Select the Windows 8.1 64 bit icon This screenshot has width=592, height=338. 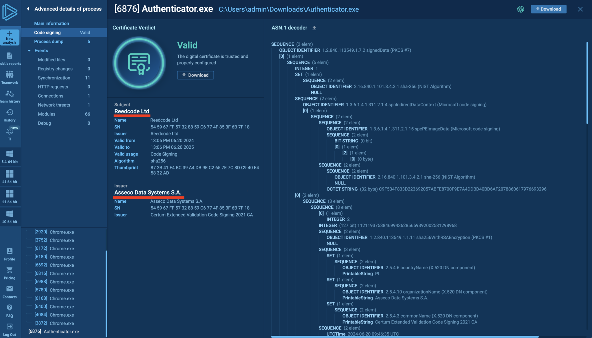[10, 154]
